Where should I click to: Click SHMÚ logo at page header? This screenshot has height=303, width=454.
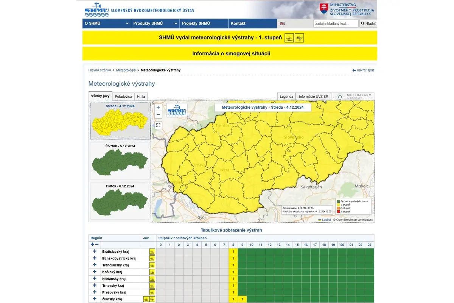(96, 9)
